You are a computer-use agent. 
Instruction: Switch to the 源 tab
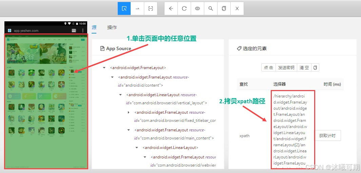pos(94,27)
